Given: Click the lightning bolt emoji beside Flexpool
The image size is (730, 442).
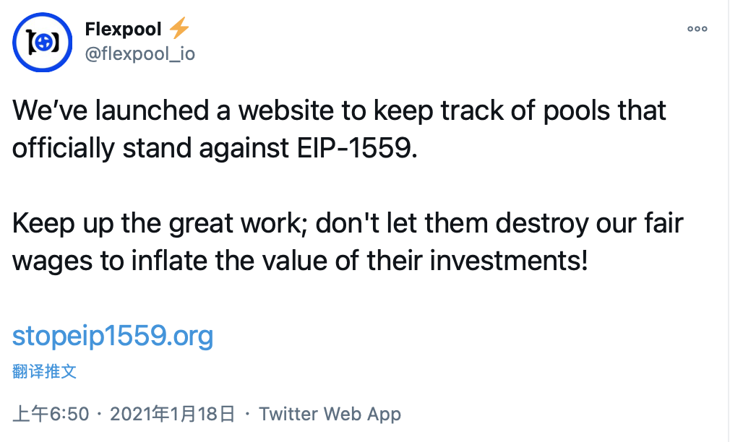Looking at the screenshot, I should point(179,28).
